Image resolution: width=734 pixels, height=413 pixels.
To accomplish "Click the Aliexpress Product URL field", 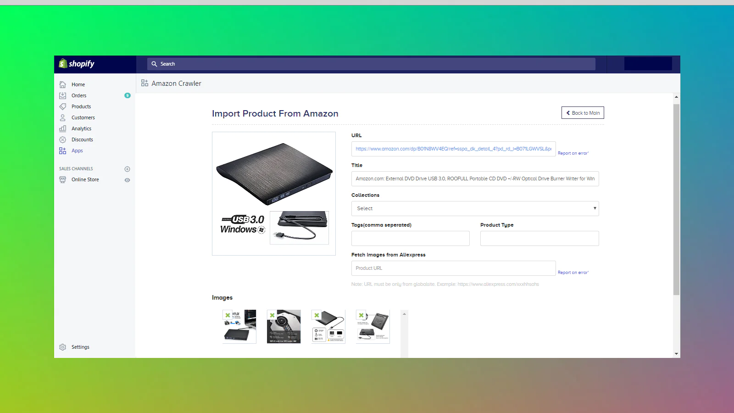I will tap(453, 268).
